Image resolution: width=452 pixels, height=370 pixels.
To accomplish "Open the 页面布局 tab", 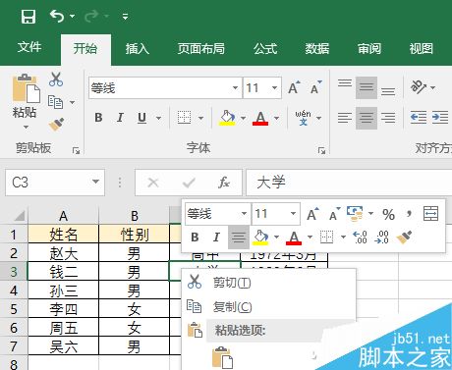I will tap(201, 49).
